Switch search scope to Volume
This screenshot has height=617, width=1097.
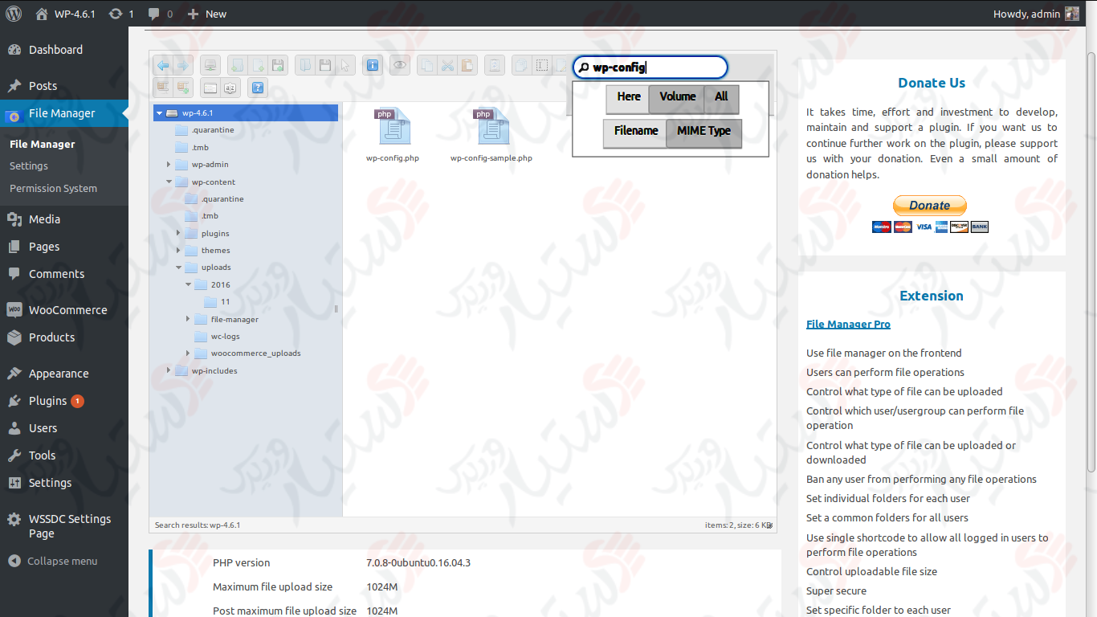677,97
